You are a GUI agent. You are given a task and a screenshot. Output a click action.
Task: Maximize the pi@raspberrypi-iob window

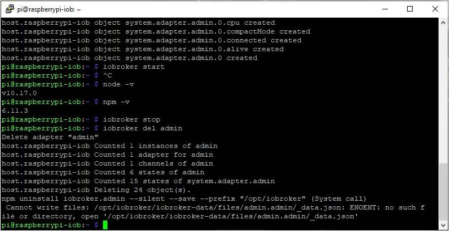click(x=410, y=9)
